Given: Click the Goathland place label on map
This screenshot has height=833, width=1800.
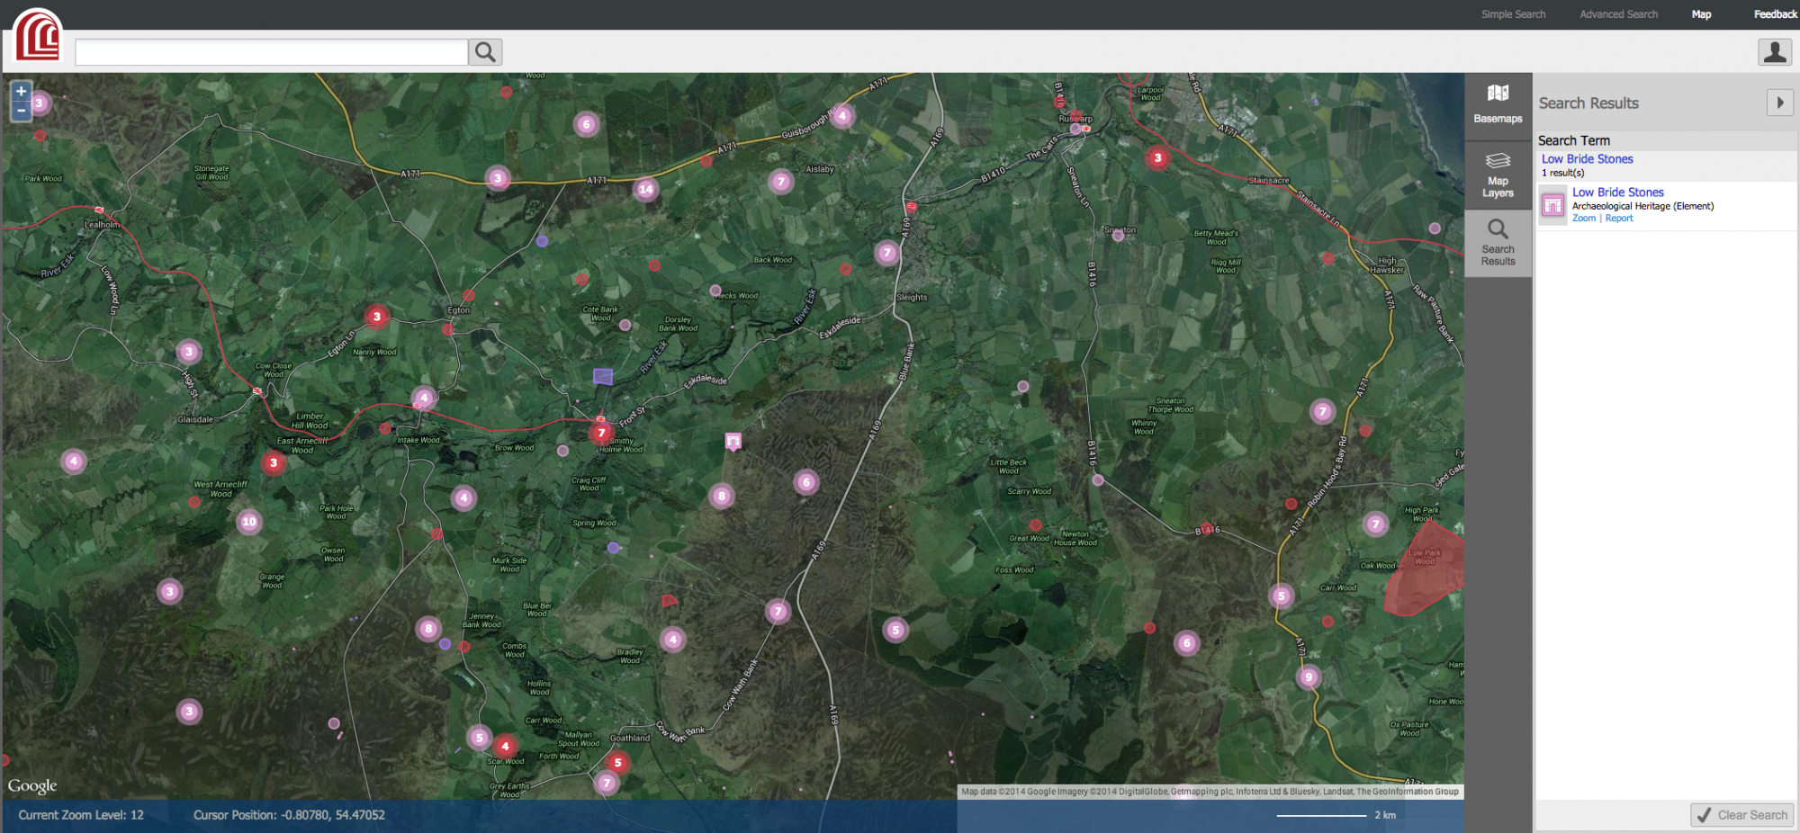Looking at the screenshot, I should click(629, 739).
